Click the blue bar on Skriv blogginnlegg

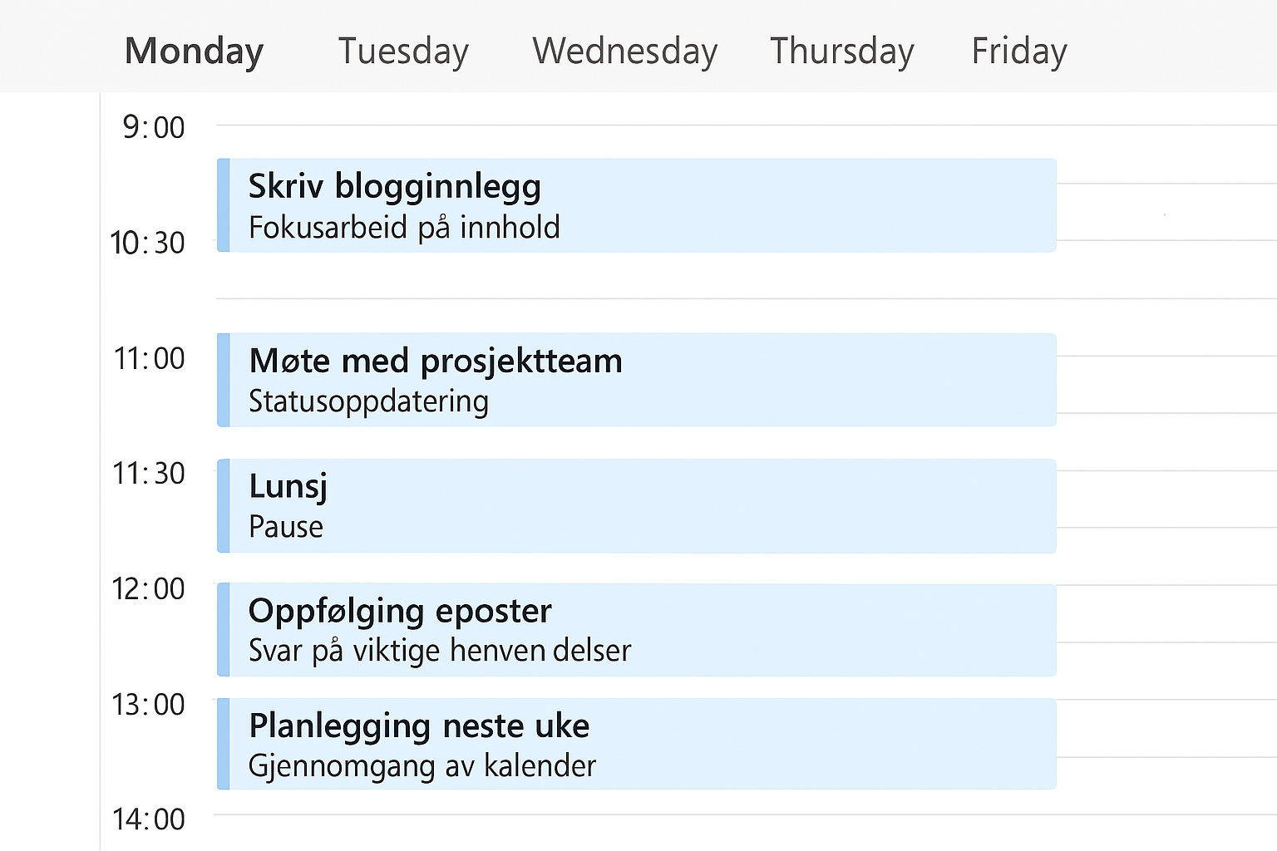(x=223, y=205)
